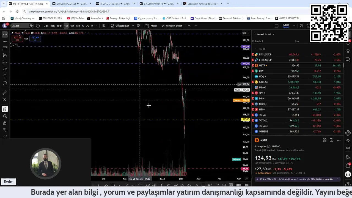Select DXY in the watchlist
352x198 pixels.
pos(298,71)
